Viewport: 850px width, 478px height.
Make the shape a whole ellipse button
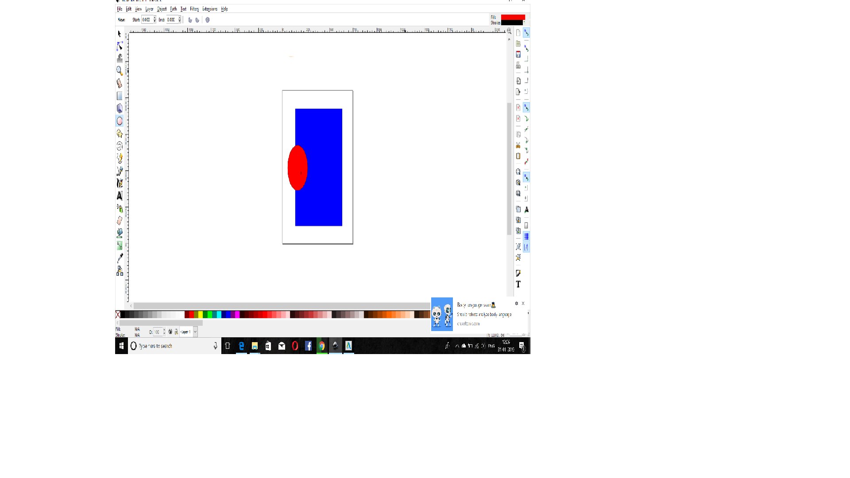point(208,20)
